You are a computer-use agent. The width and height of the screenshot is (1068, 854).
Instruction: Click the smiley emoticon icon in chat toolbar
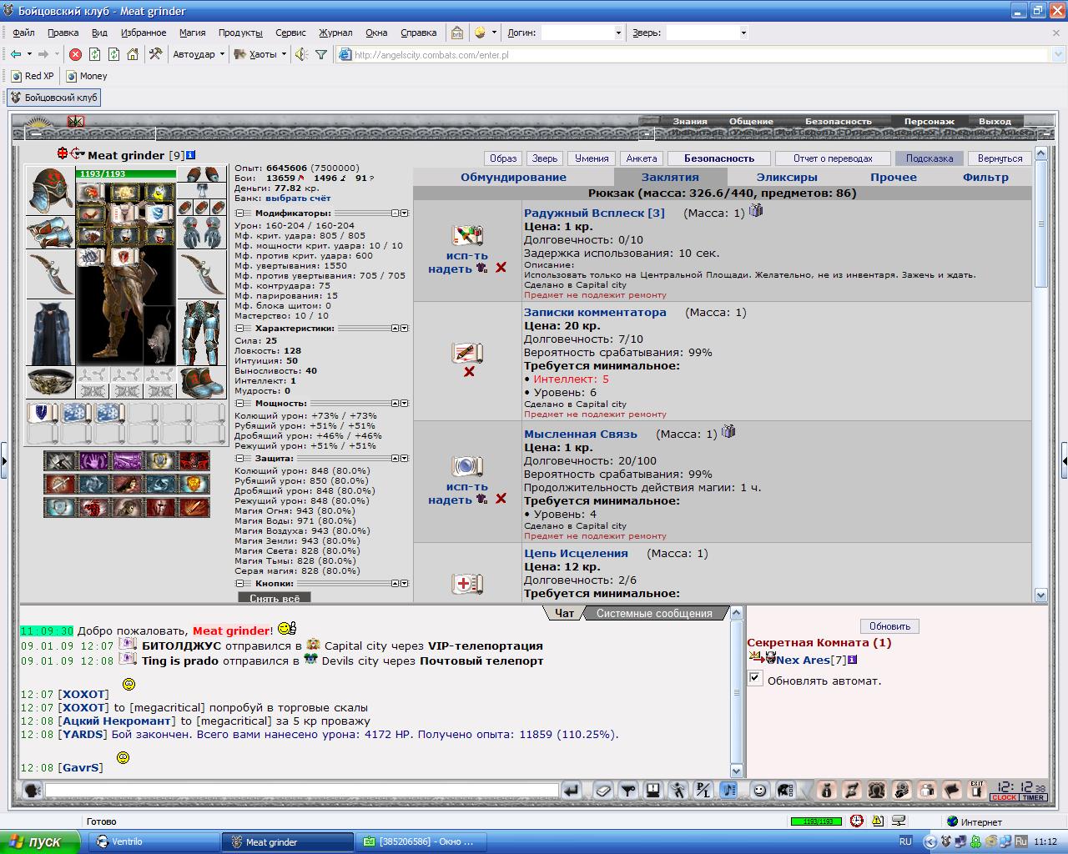759,790
